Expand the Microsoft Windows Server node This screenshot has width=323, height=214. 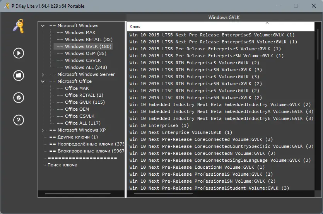click(43, 74)
